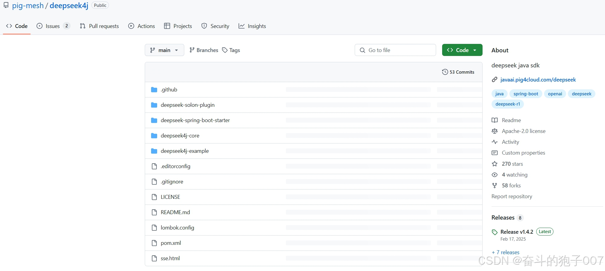Click the README.md file icon
Viewport: 605px width, 271px height.
click(154, 212)
